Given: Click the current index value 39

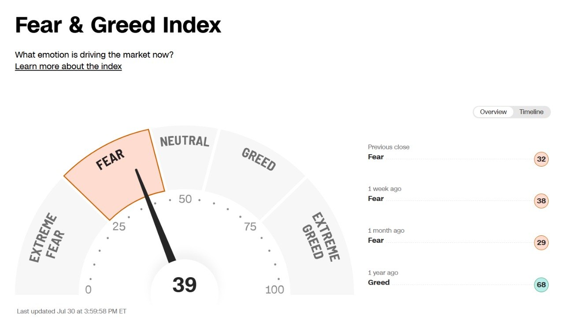Looking at the screenshot, I should click(185, 285).
